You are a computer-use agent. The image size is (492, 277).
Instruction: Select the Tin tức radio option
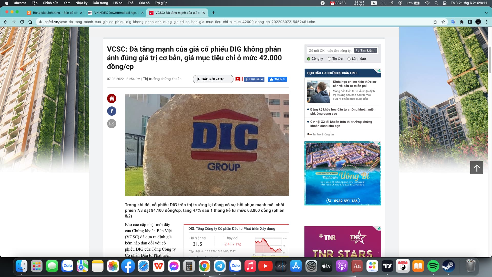tap(330, 59)
